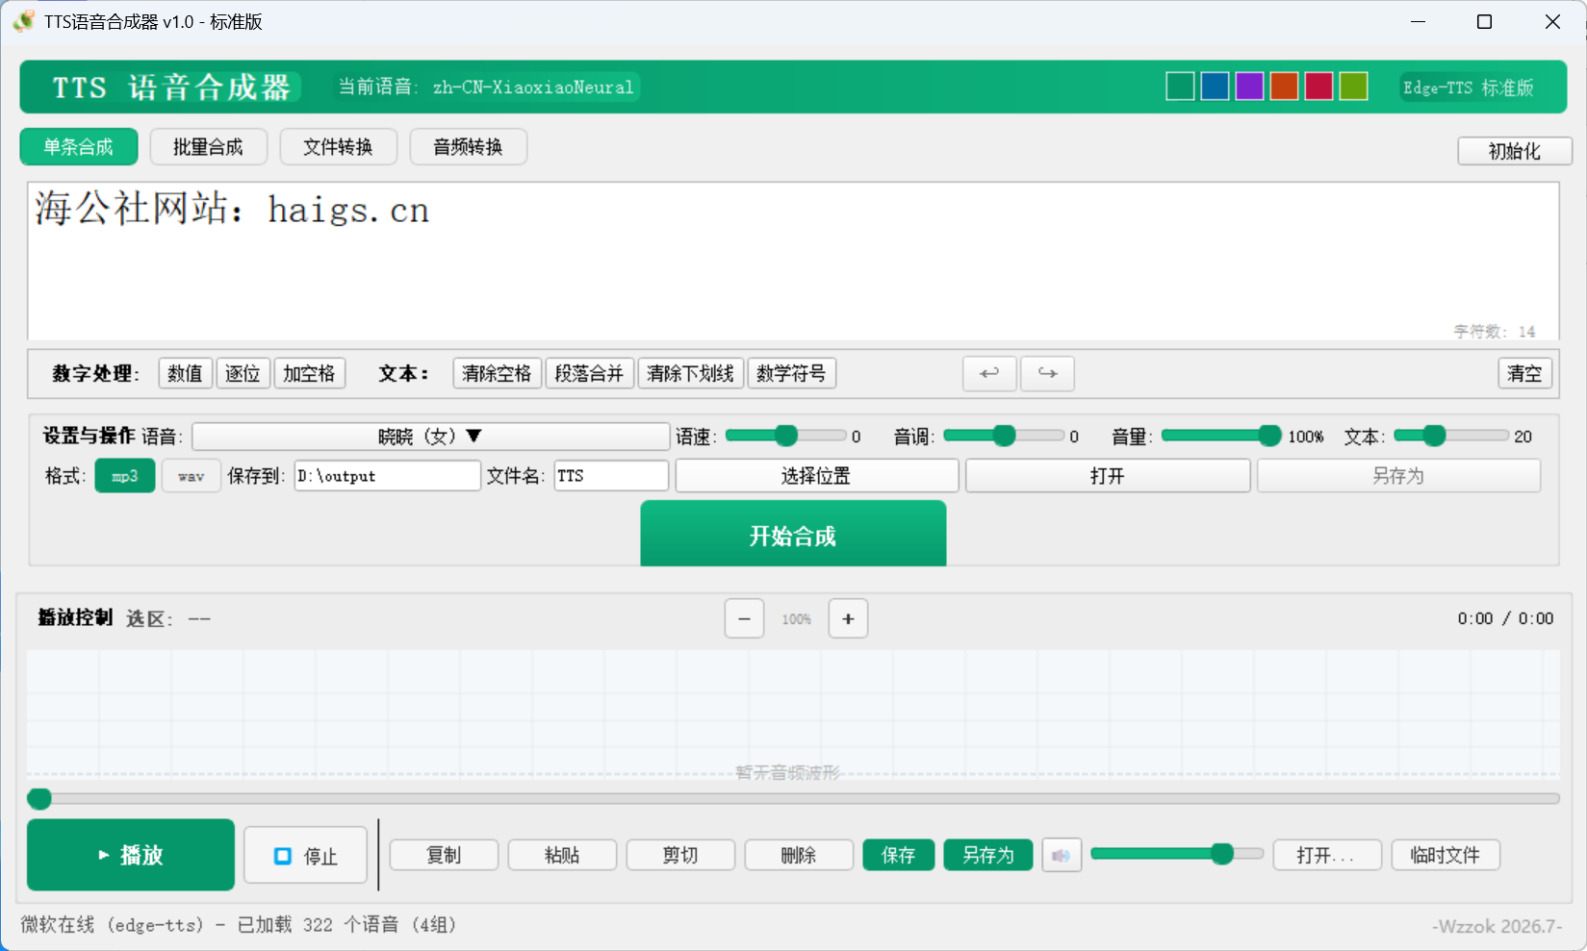Image resolution: width=1587 pixels, height=951 pixels.
Task: Choose mp3 output format
Action: (125, 476)
